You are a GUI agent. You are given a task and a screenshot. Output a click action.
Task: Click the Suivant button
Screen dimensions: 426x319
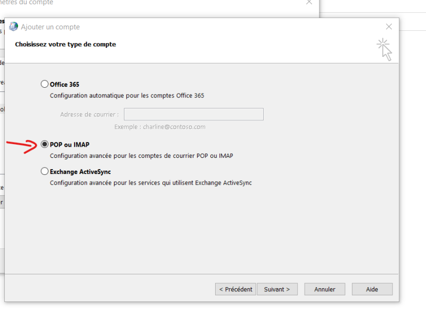click(277, 289)
